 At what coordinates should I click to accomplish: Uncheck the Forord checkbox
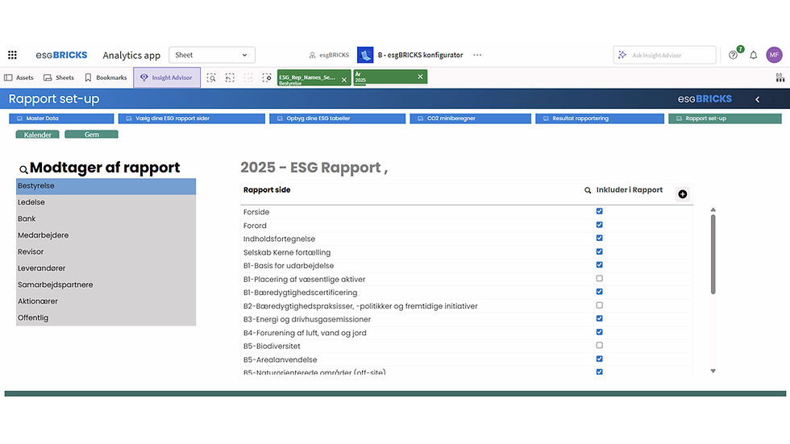[x=600, y=225]
